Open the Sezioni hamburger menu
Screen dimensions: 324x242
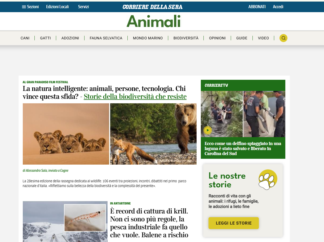coord(30,7)
